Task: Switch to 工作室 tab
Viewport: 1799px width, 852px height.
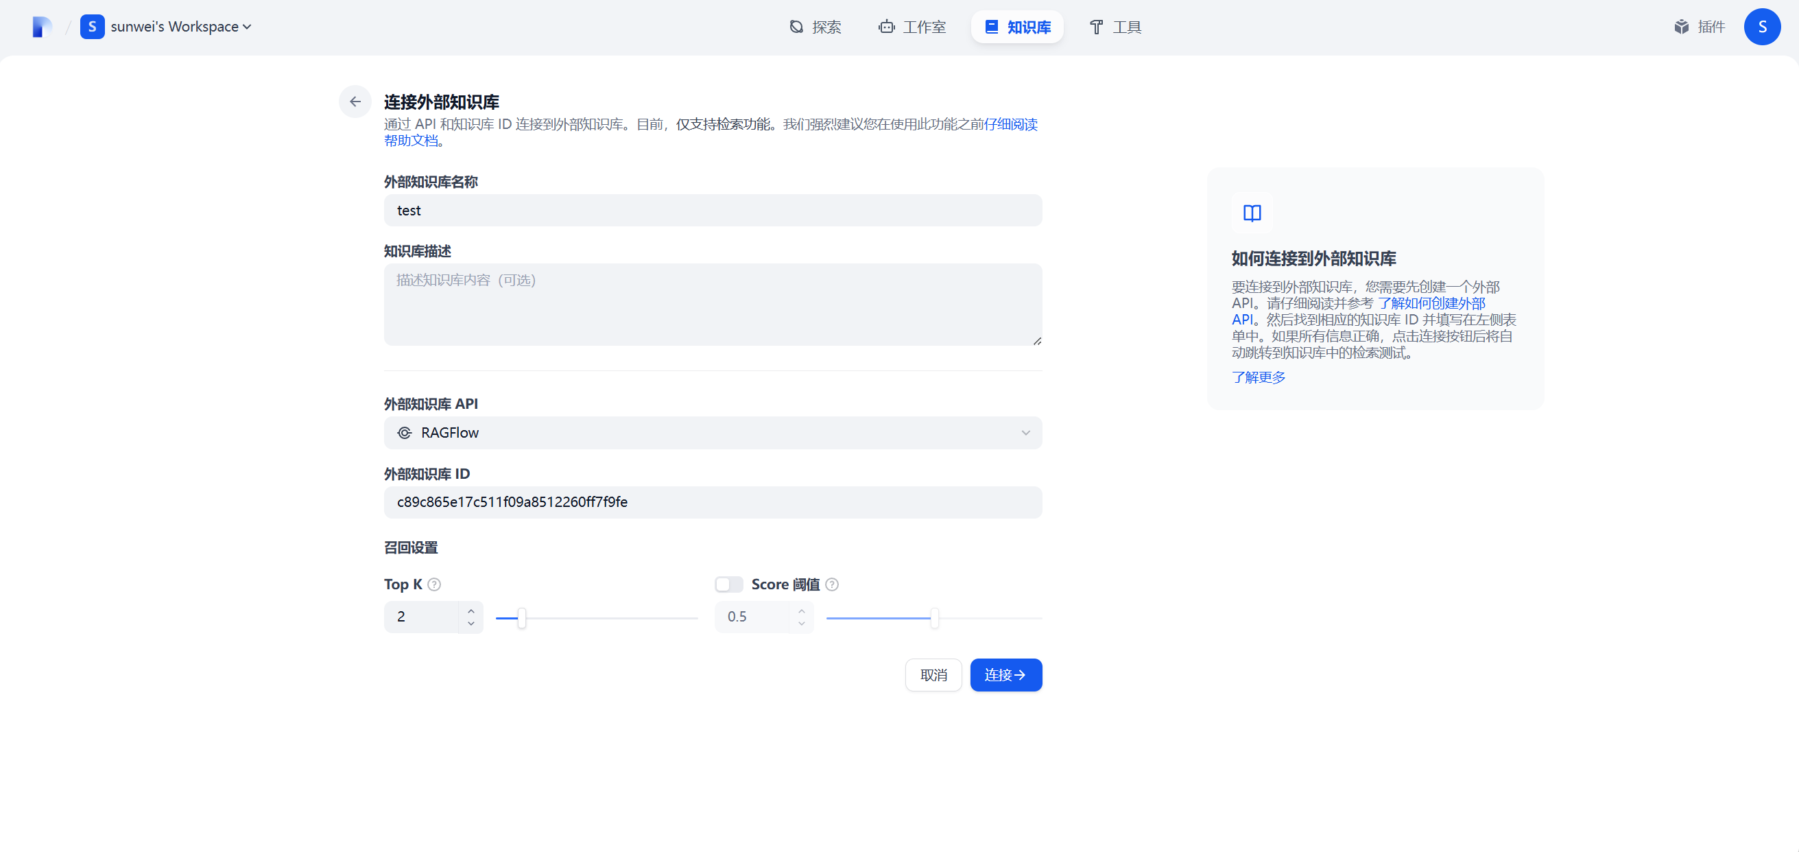Action: (912, 27)
